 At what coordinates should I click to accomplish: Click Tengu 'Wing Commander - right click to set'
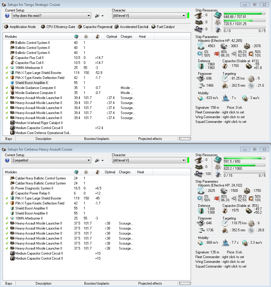click(220, 117)
